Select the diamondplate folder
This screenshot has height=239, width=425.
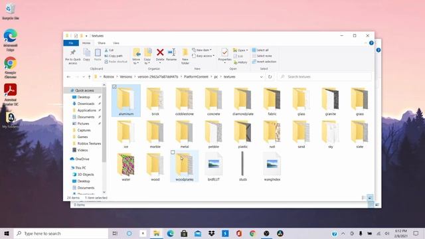[x=243, y=101]
